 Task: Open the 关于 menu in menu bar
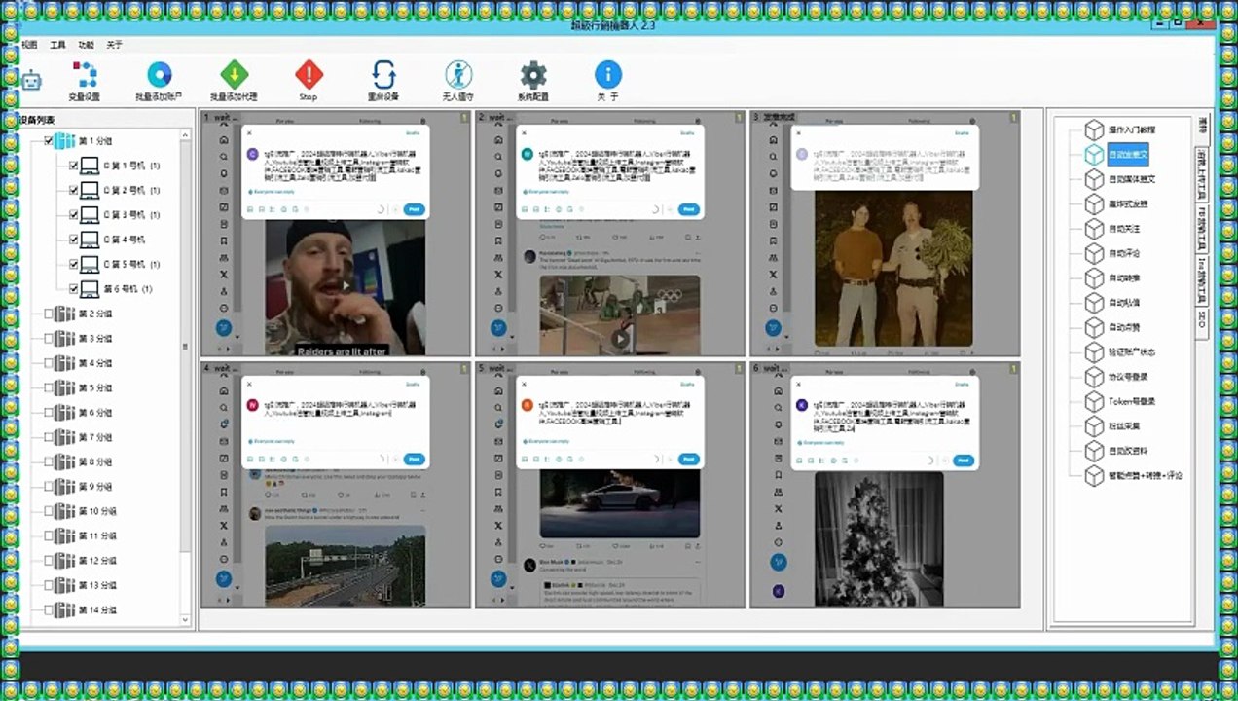[x=114, y=45]
